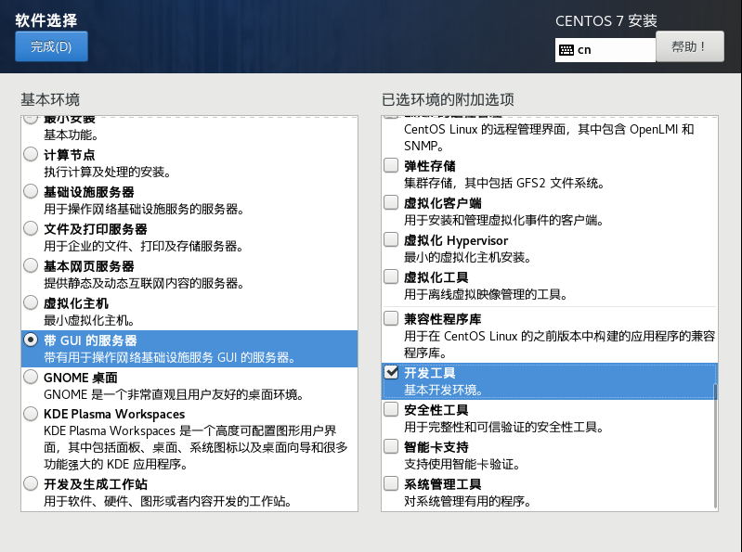Tick the 安全性工具 checkbox

tap(391, 409)
